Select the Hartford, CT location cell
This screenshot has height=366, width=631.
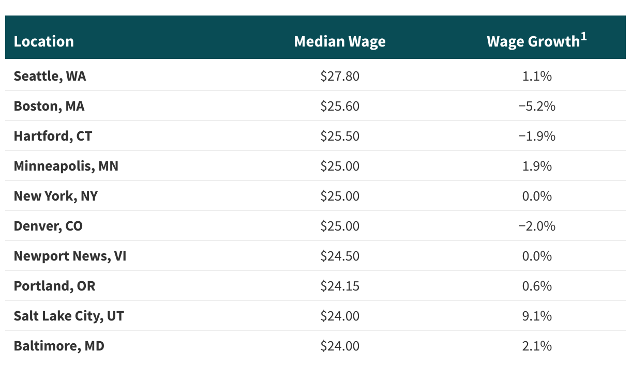coord(53,136)
